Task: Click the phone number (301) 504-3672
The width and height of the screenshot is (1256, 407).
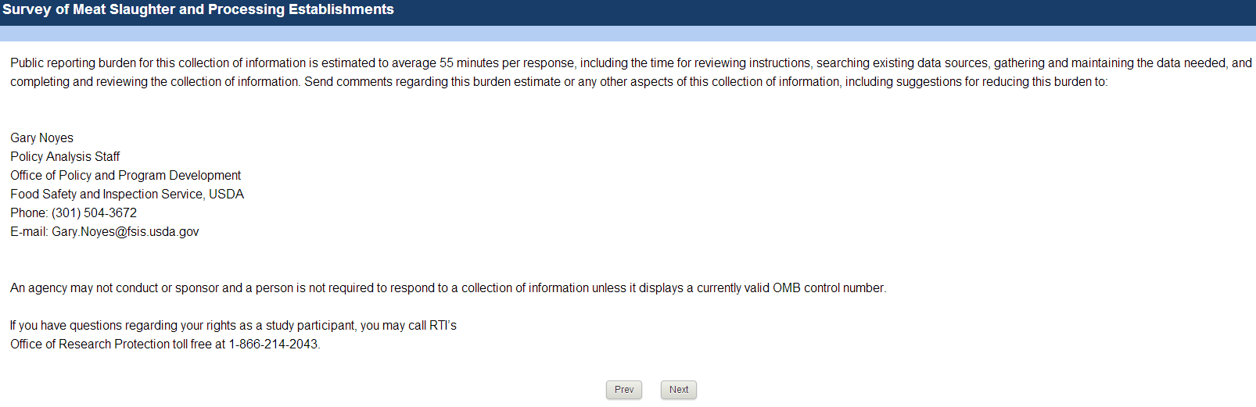Action: (x=94, y=213)
